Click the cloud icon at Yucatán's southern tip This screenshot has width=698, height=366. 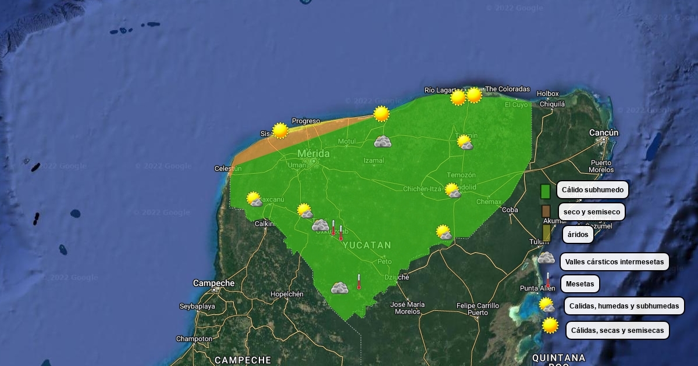[x=340, y=288]
